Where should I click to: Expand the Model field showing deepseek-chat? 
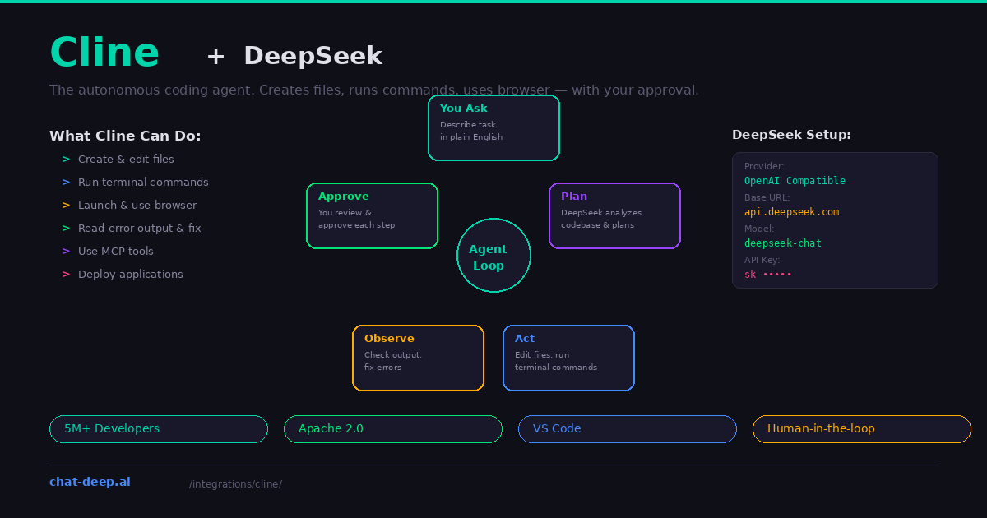(782, 243)
